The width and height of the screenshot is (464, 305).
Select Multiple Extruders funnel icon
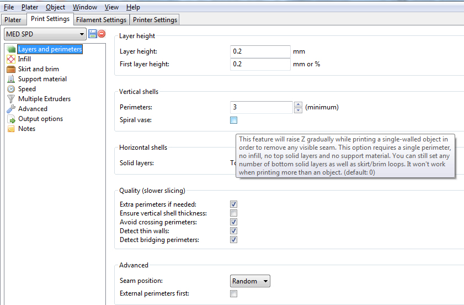pyautogui.click(x=11, y=99)
